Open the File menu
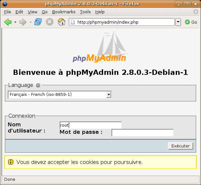This screenshot has width=201, height=185. click(x=7, y=12)
